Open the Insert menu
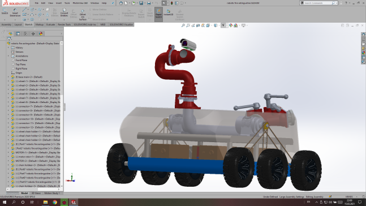 click(x=59, y=3)
